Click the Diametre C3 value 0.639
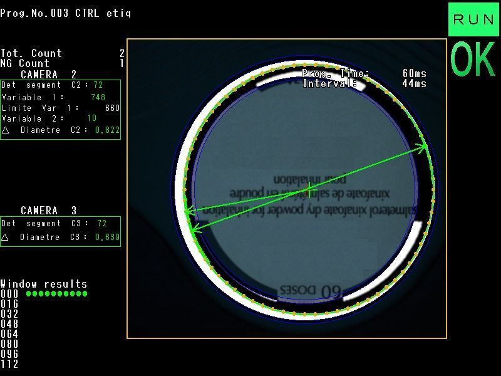 coord(107,237)
